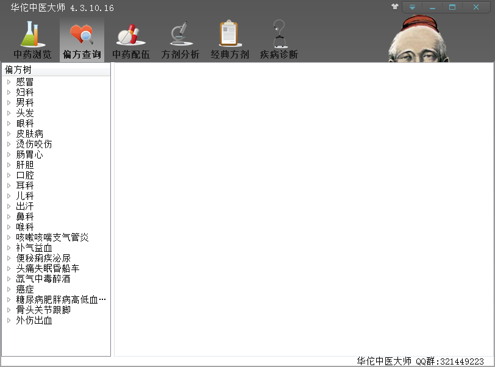Click the 头痛失眠昏船车 entry

(x=48, y=268)
